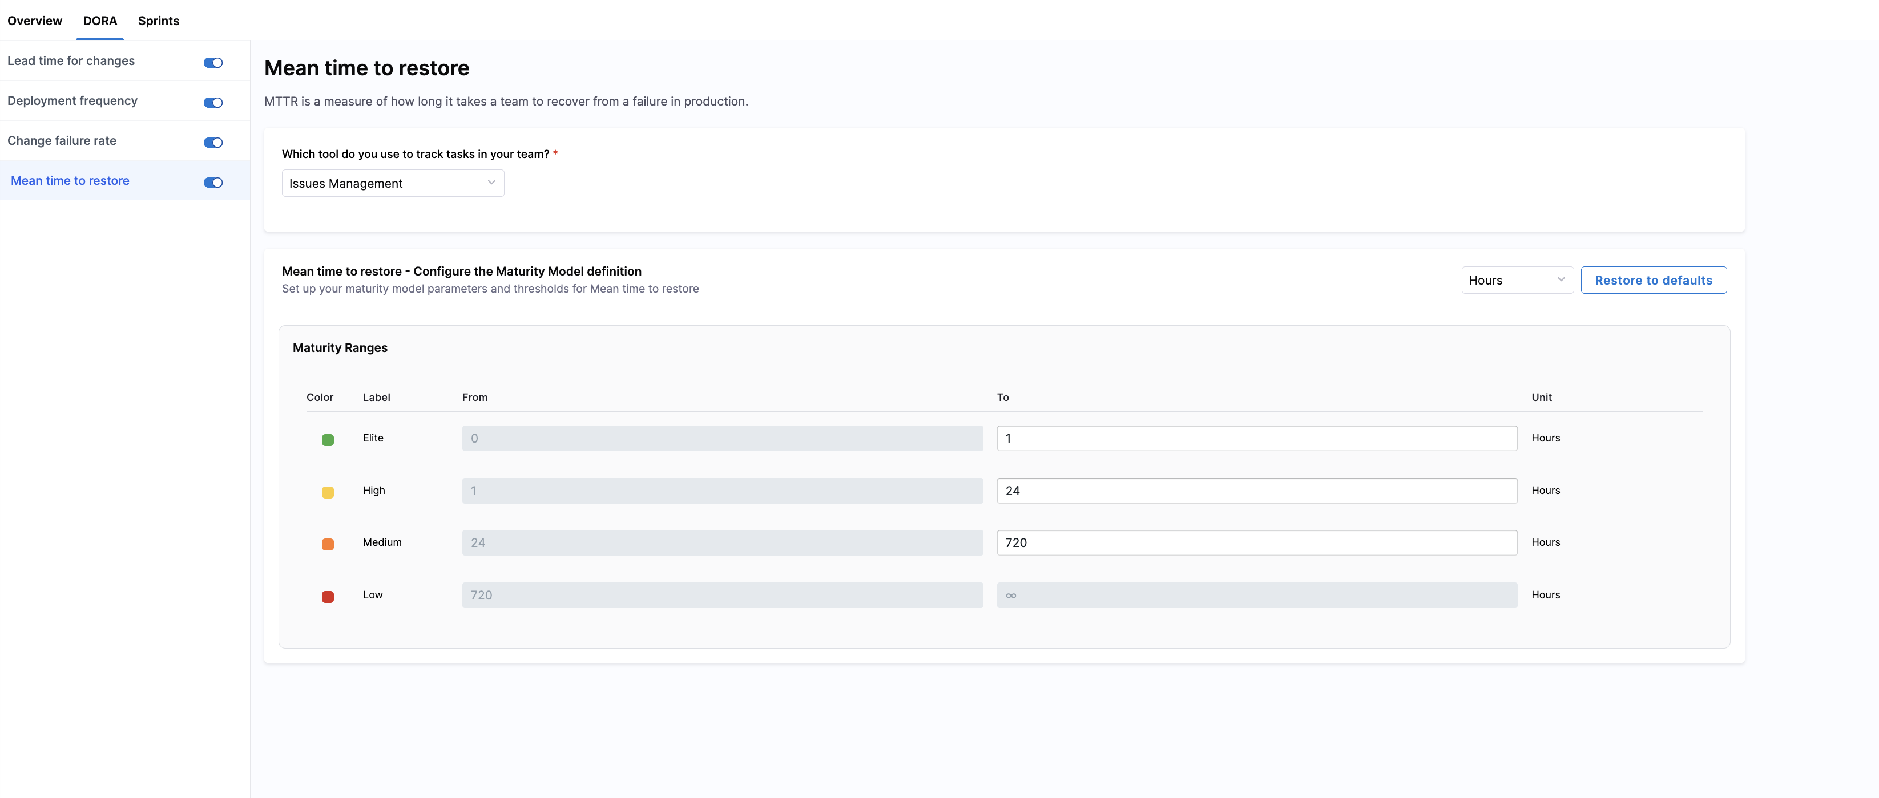Click the yellow High color swatch
Viewport: 1879px width, 798px height.
pyautogui.click(x=328, y=493)
